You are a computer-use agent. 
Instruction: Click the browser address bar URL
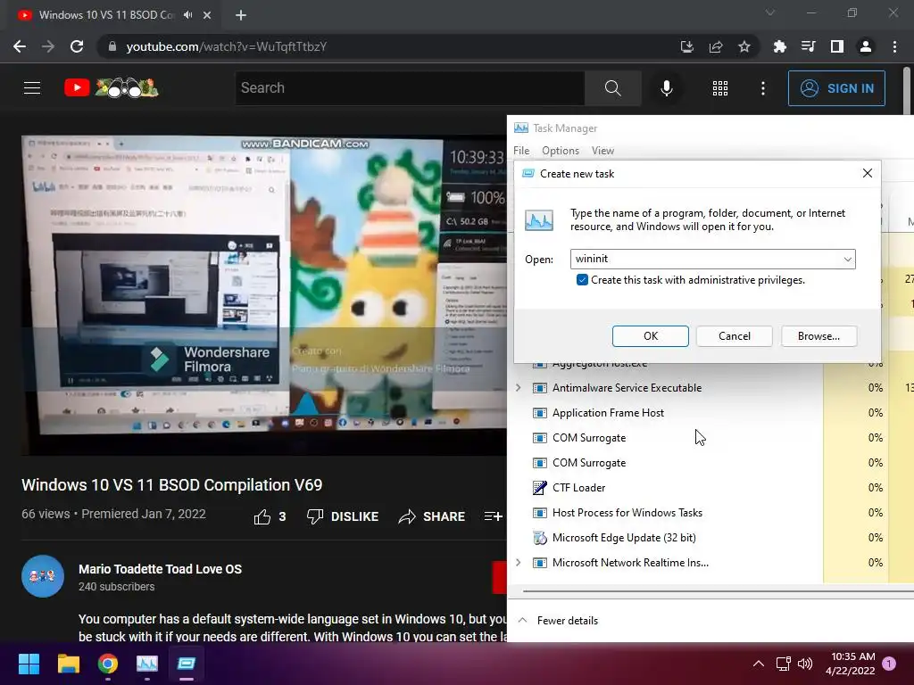[226, 46]
